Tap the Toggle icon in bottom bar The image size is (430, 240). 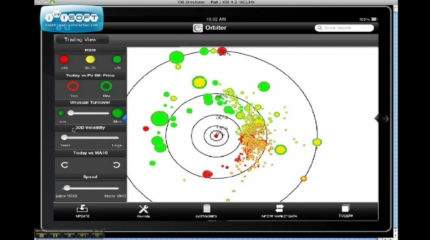(346, 208)
